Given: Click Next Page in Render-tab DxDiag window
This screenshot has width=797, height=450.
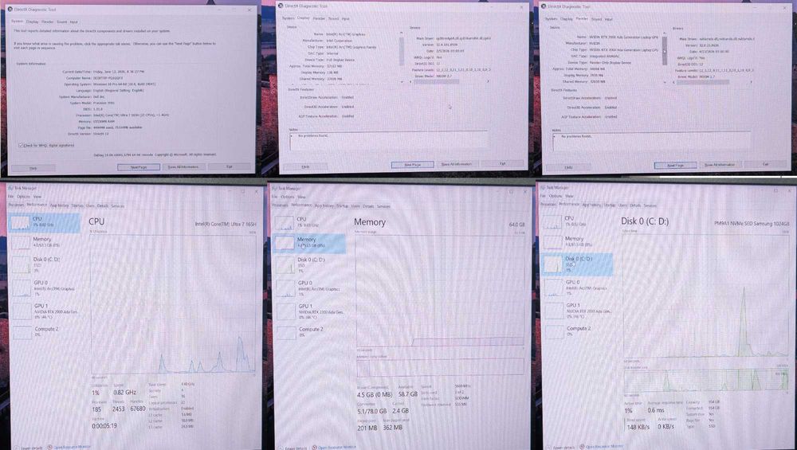Looking at the screenshot, I should tap(675, 165).
